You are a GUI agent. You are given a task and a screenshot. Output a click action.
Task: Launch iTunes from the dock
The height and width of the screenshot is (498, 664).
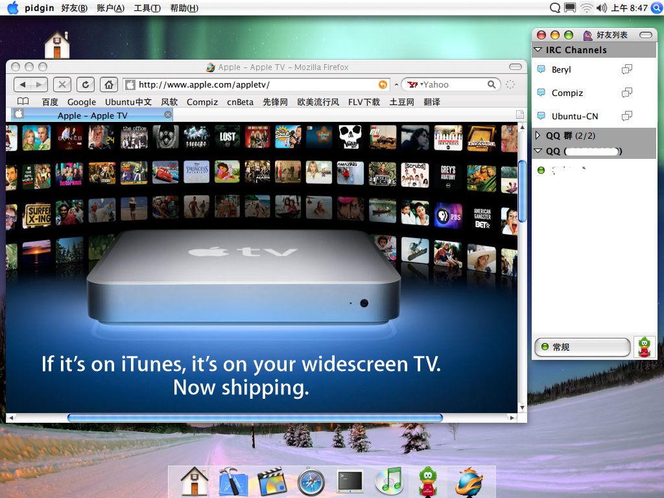pyautogui.click(x=389, y=481)
